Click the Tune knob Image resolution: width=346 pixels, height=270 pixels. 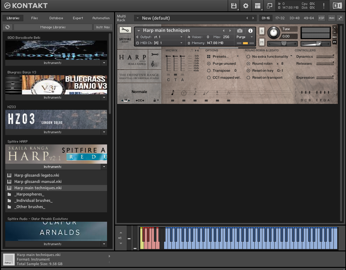274,33
